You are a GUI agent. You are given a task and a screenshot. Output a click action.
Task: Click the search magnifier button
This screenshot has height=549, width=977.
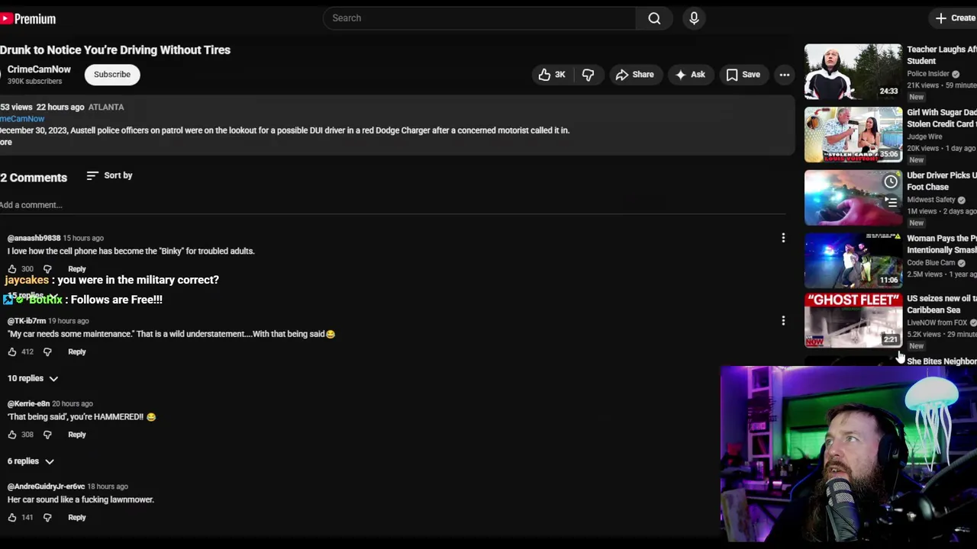pyautogui.click(x=654, y=18)
